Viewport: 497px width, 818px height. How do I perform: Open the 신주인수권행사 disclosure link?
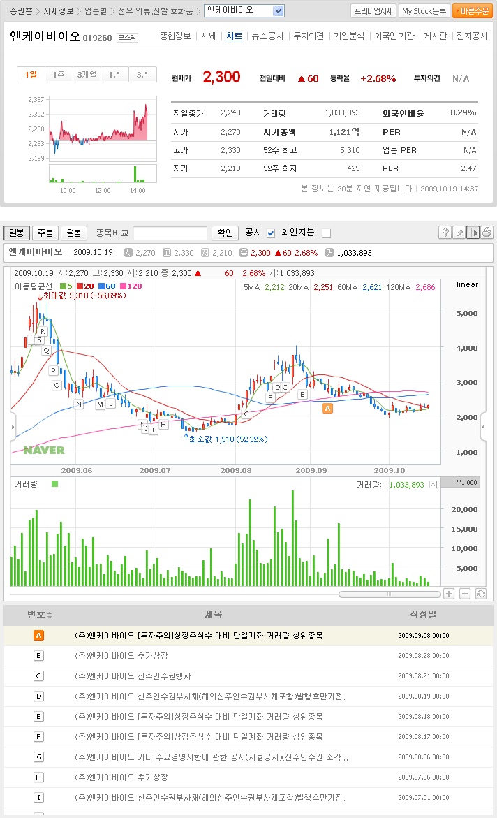coord(133,676)
